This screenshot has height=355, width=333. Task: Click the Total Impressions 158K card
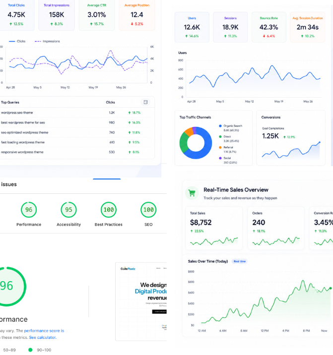[x=57, y=15]
